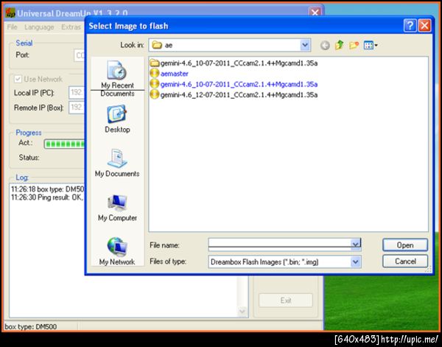Create a new folder icon

pos(354,45)
